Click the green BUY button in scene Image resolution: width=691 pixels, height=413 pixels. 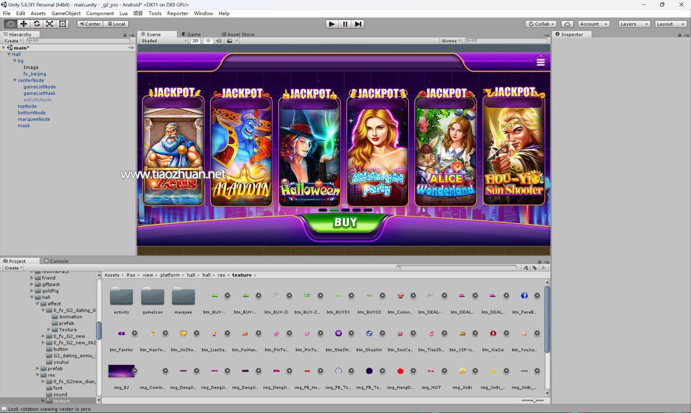(345, 222)
